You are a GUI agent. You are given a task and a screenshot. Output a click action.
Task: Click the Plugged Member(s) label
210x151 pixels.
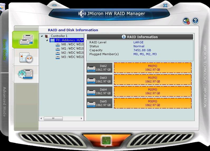[104, 54]
